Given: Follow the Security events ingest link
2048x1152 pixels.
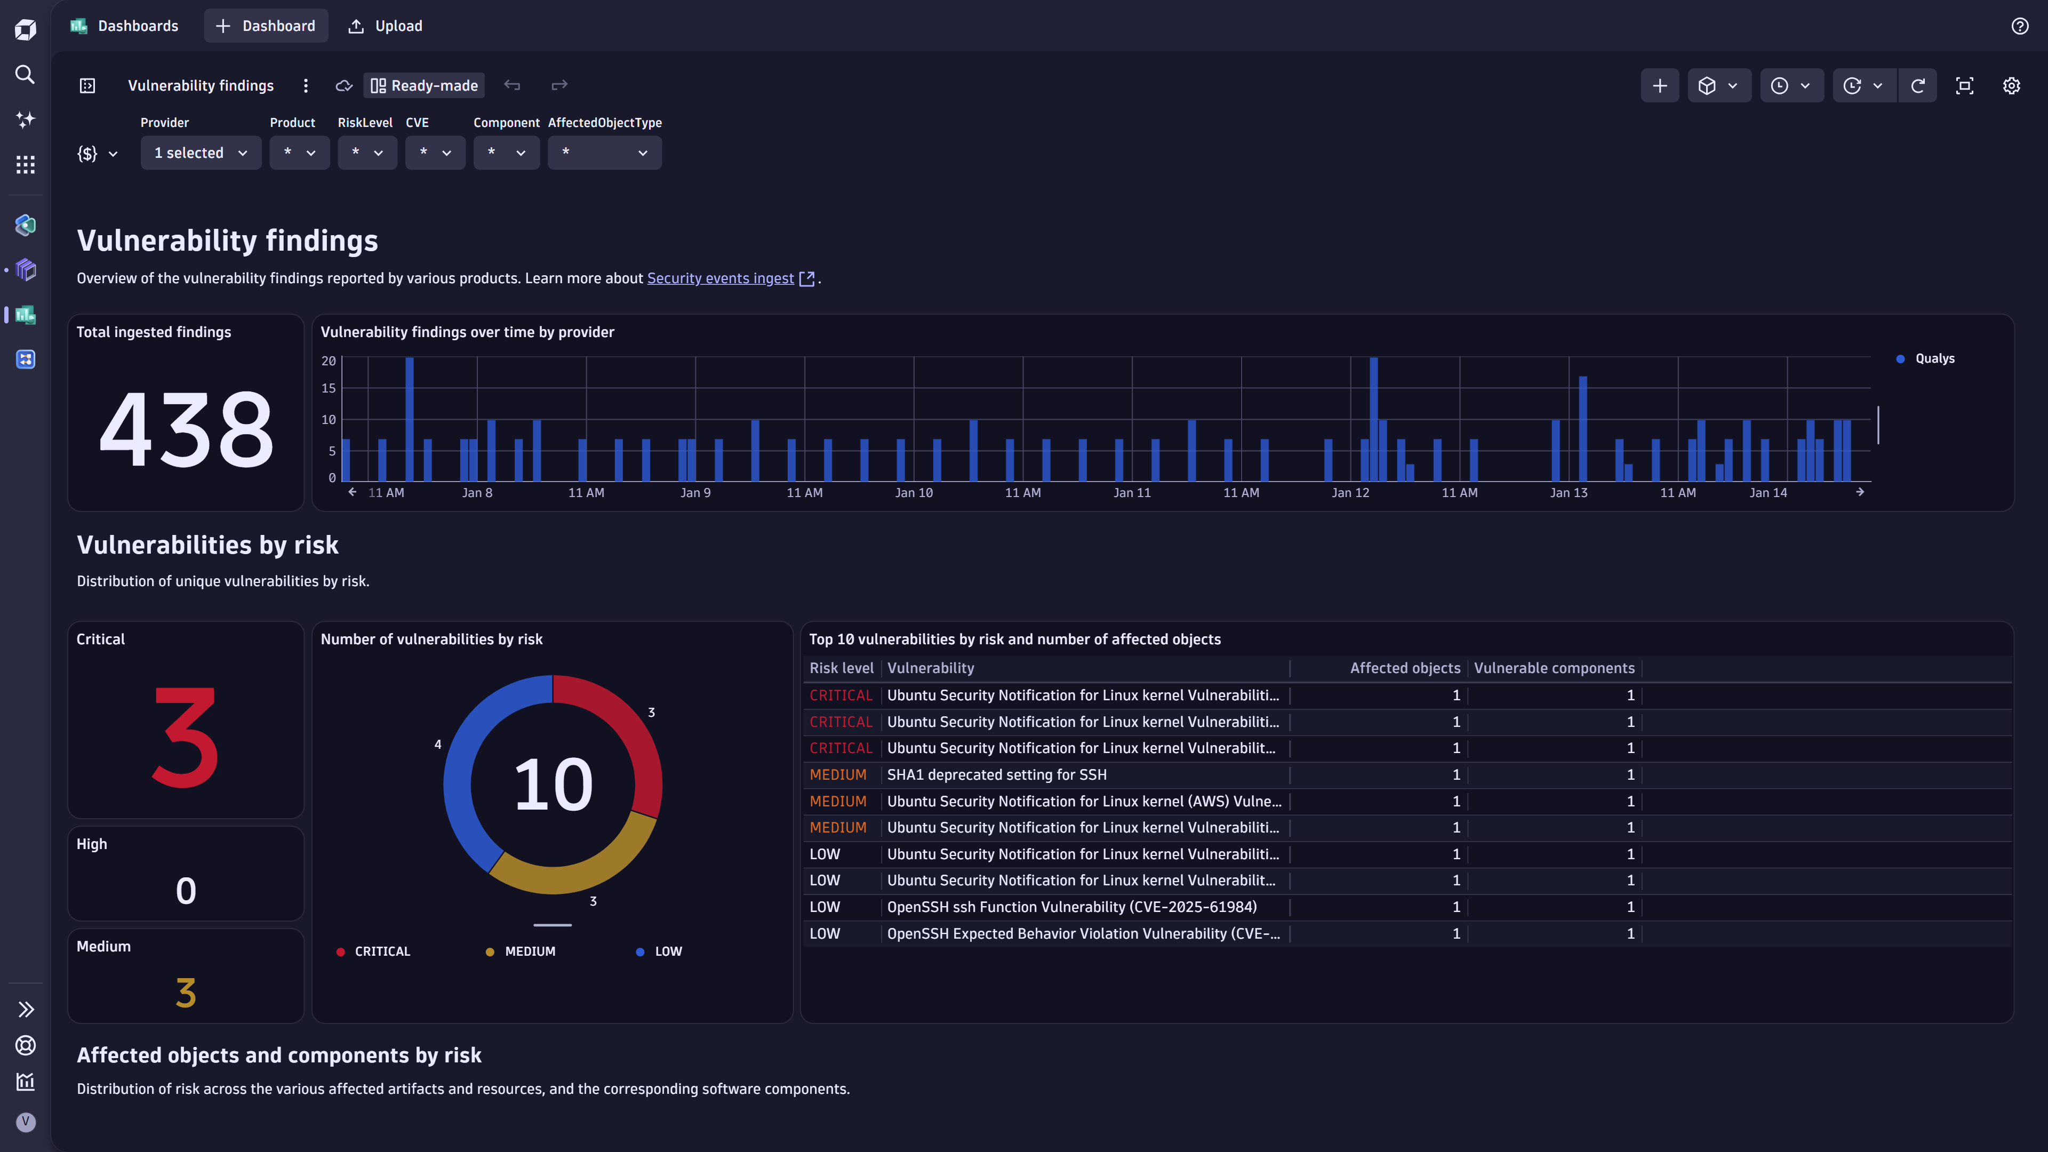Looking at the screenshot, I should [x=719, y=277].
